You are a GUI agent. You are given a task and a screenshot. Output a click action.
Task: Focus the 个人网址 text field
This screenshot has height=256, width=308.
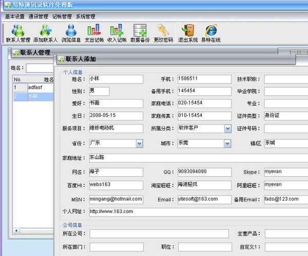(198, 211)
